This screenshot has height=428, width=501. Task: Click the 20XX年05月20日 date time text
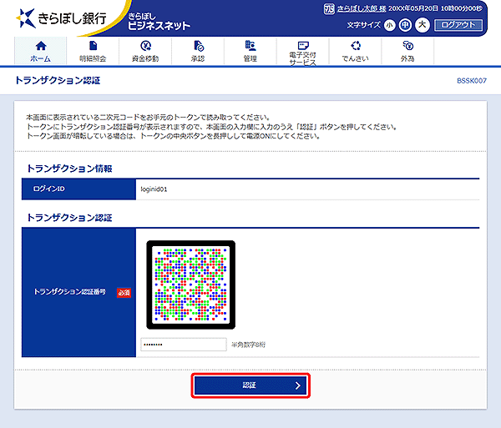[435, 8]
